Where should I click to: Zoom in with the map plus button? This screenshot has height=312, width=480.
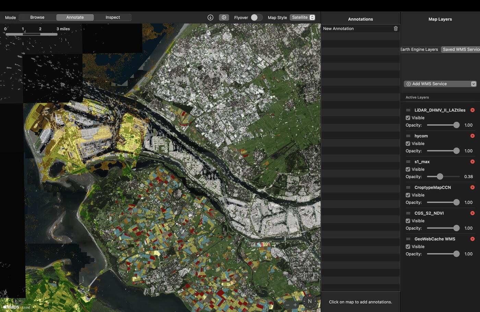click(x=295, y=305)
